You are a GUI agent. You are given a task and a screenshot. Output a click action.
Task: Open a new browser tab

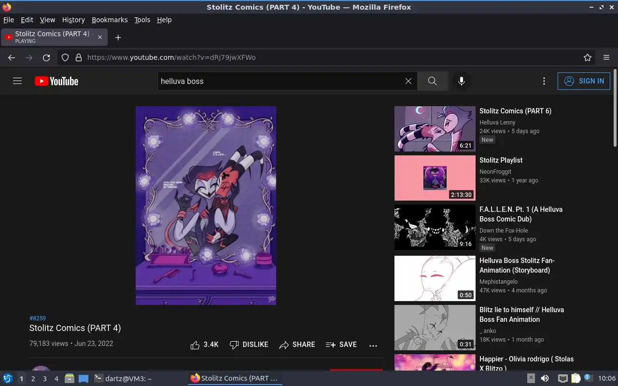point(118,37)
